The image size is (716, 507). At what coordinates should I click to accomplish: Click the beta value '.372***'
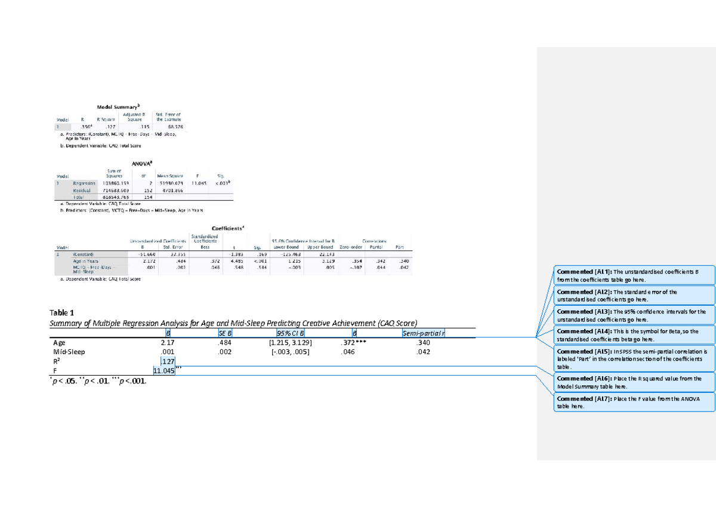[353, 343]
